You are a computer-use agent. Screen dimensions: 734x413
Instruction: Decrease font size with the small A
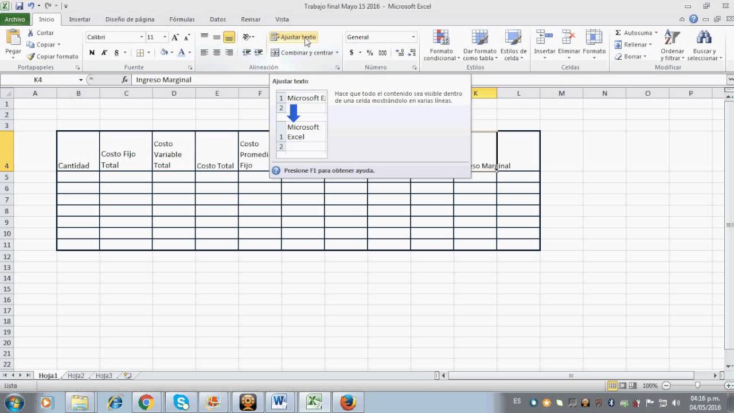[x=187, y=37]
